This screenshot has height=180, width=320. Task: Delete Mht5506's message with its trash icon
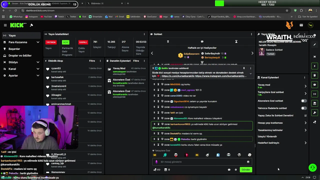(x=154, y=84)
